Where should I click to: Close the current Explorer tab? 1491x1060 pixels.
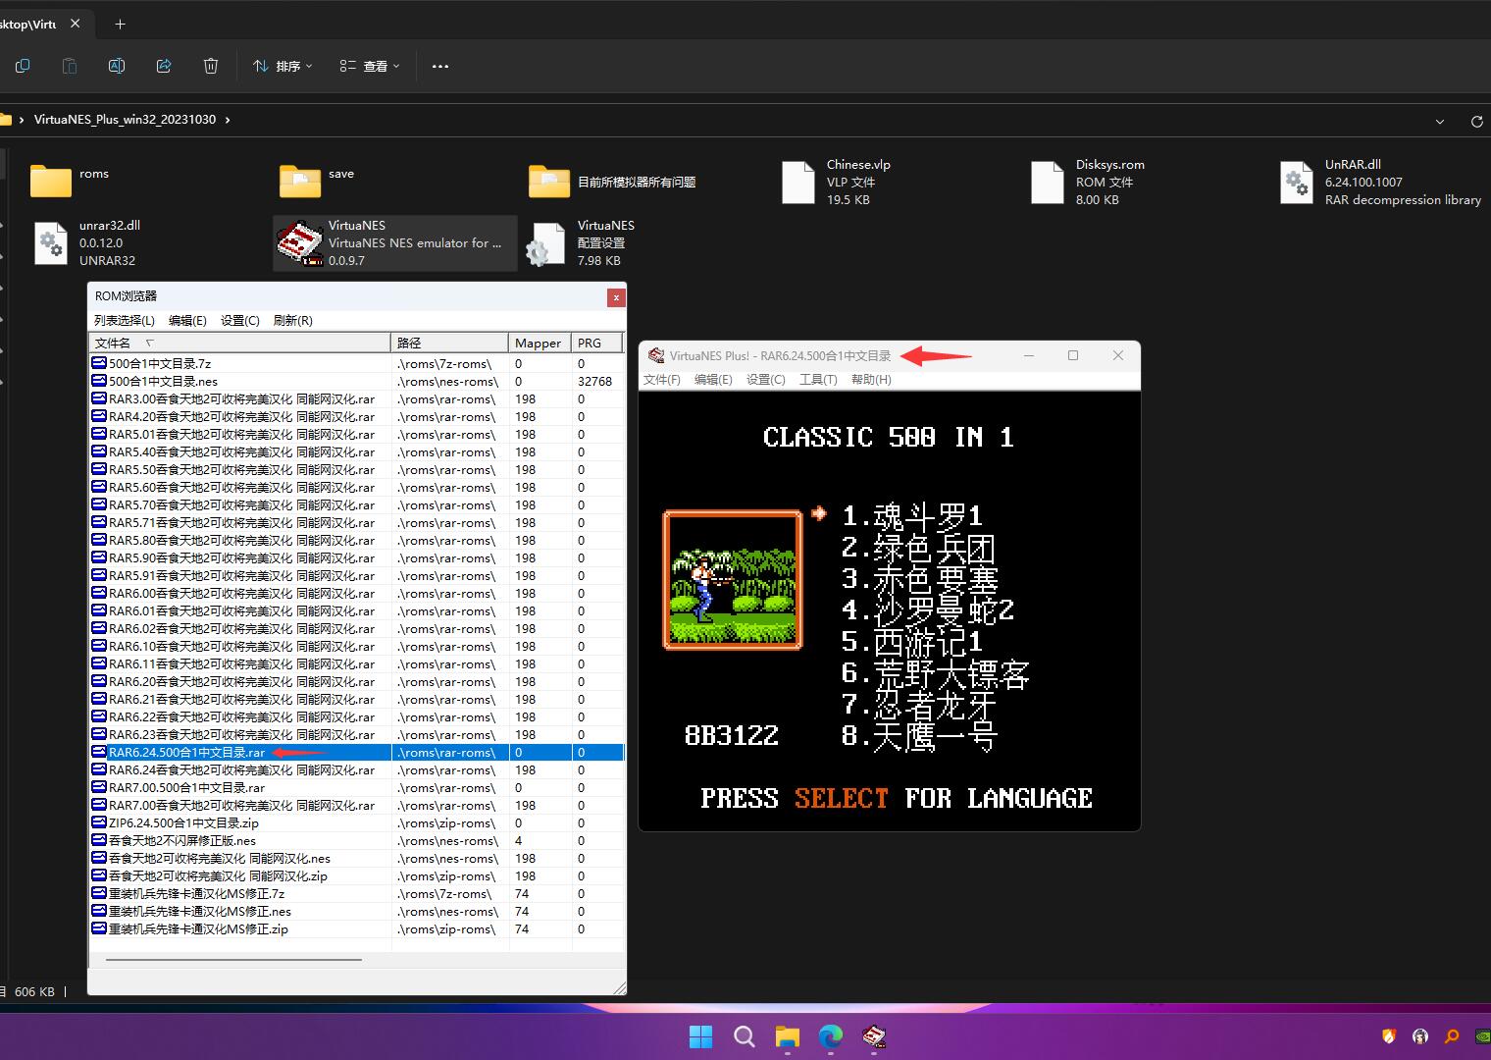coord(76,24)
